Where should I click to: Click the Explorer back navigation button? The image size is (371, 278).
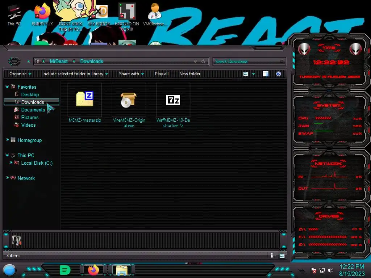[x=14, y=62]
